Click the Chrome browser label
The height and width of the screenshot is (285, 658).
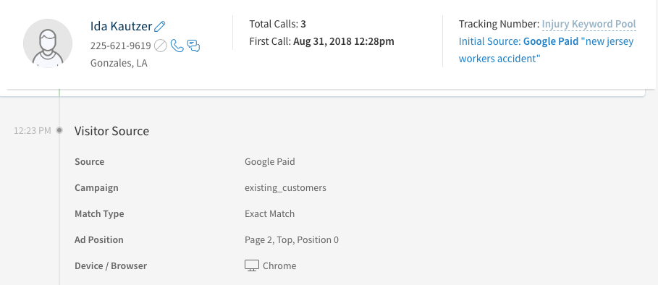279,265
